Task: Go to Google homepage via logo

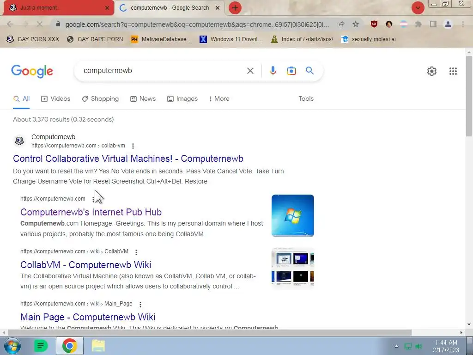Action: pyautogui.click(x=32, y=71)
